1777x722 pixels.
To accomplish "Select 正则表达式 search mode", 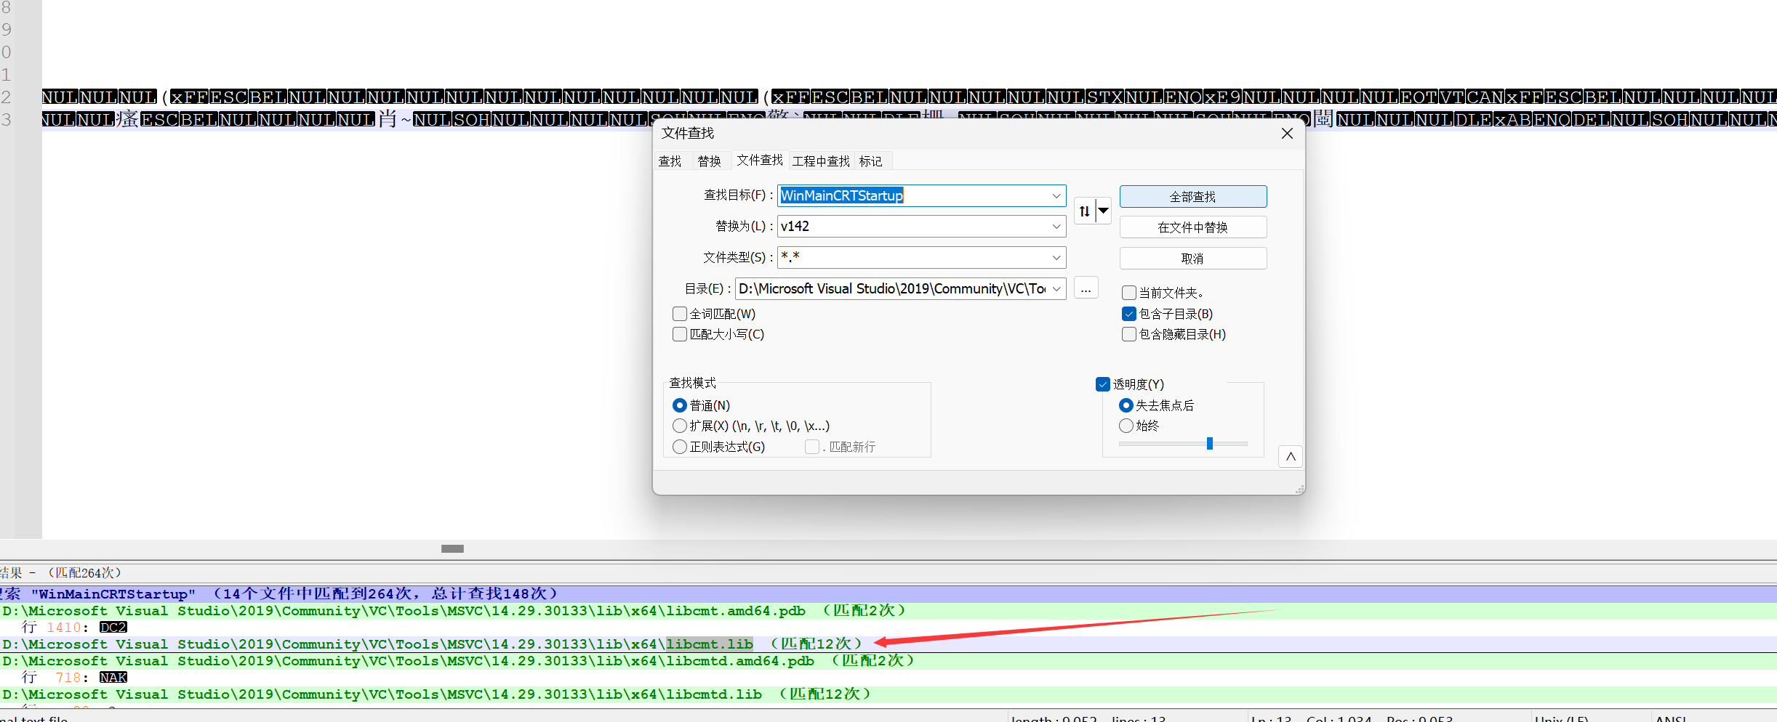I will coord(680,447).
